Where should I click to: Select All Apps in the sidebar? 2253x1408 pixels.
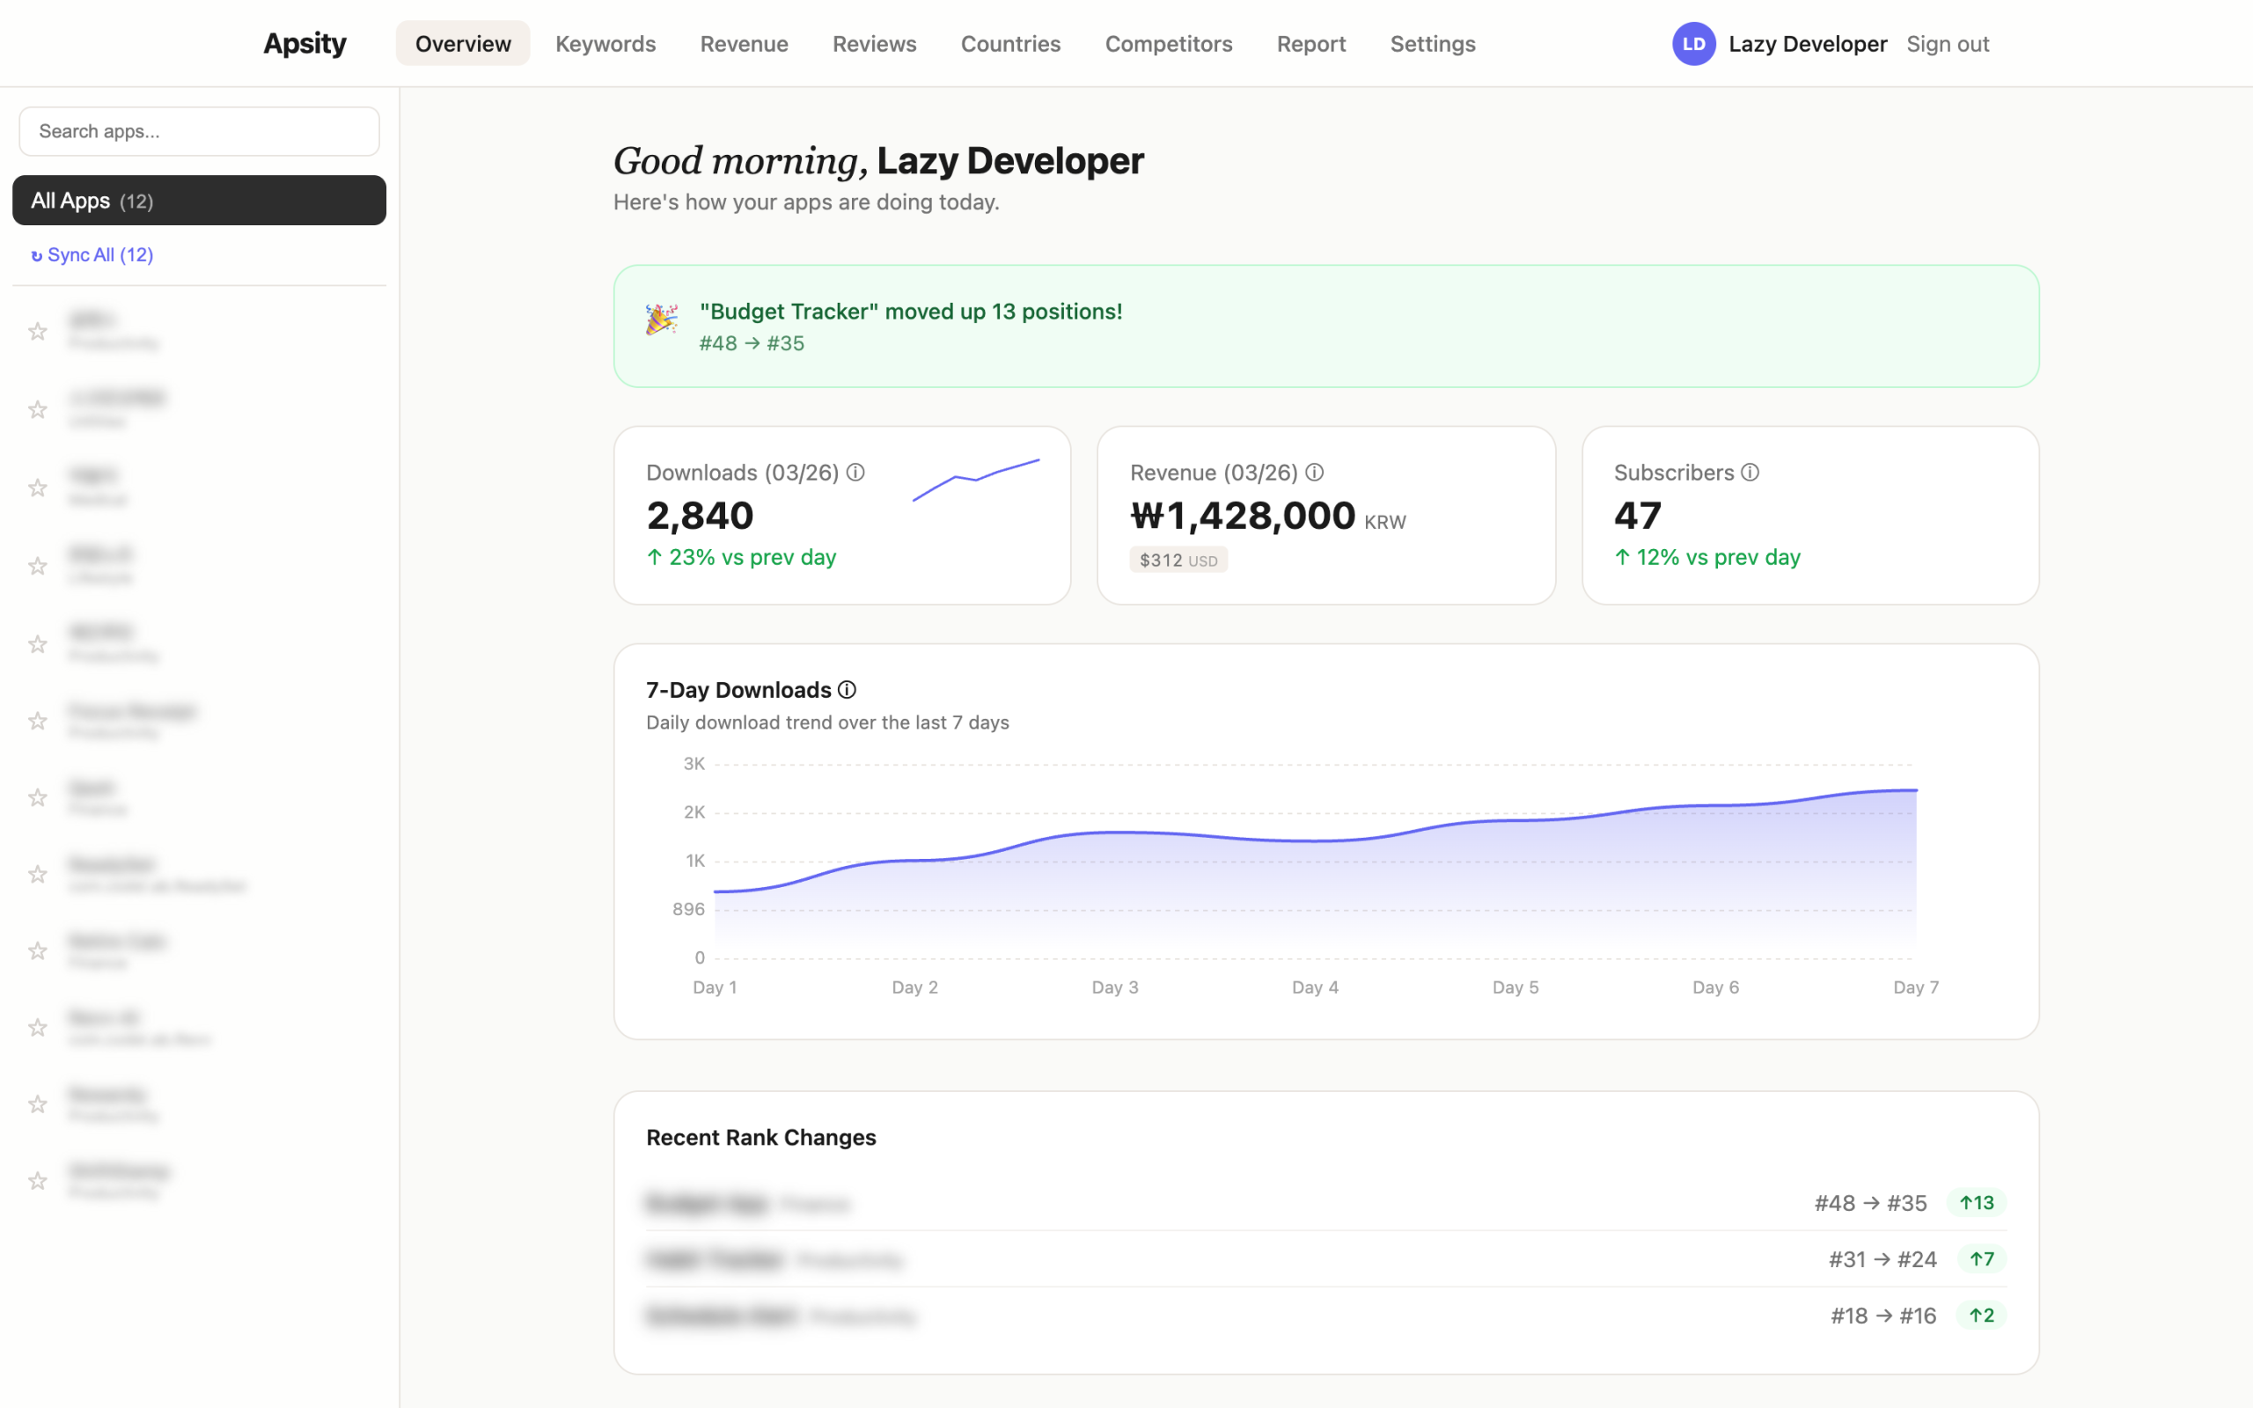(198, 201)
